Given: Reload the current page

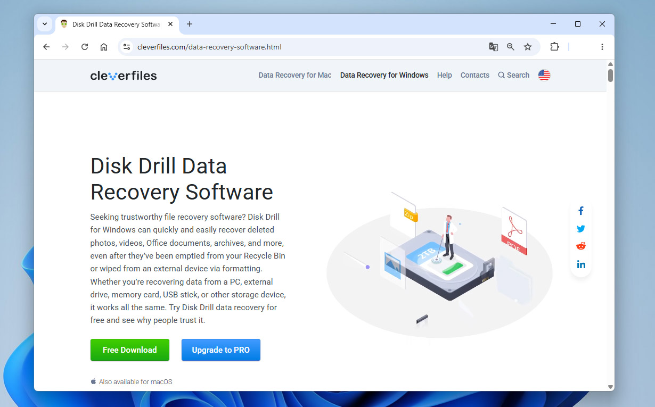Looking at the screenshot, I should [x=85, y=47].
